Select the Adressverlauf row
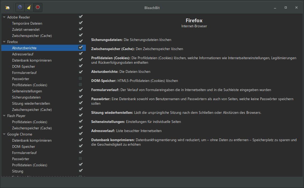The image size is (304, 188). coord(43,54)
